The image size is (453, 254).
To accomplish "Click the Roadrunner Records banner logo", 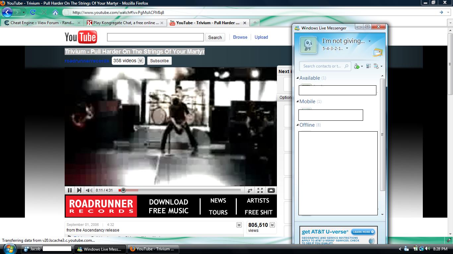I will tap(101, 206).
